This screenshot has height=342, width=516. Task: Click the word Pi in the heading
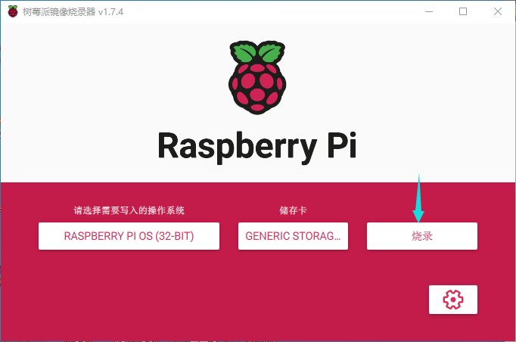337,145
